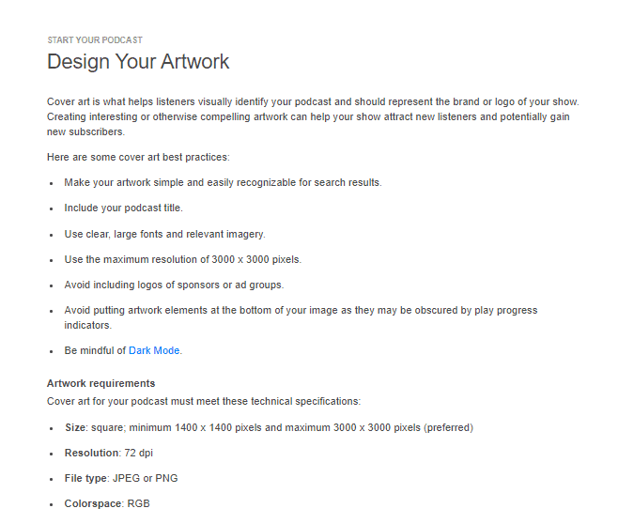This screenshot has height=524, width=618.
Task: Click the START YOUR PODCAST breadcrumb label
Action: pyautogui.click(x=95, y=40)
